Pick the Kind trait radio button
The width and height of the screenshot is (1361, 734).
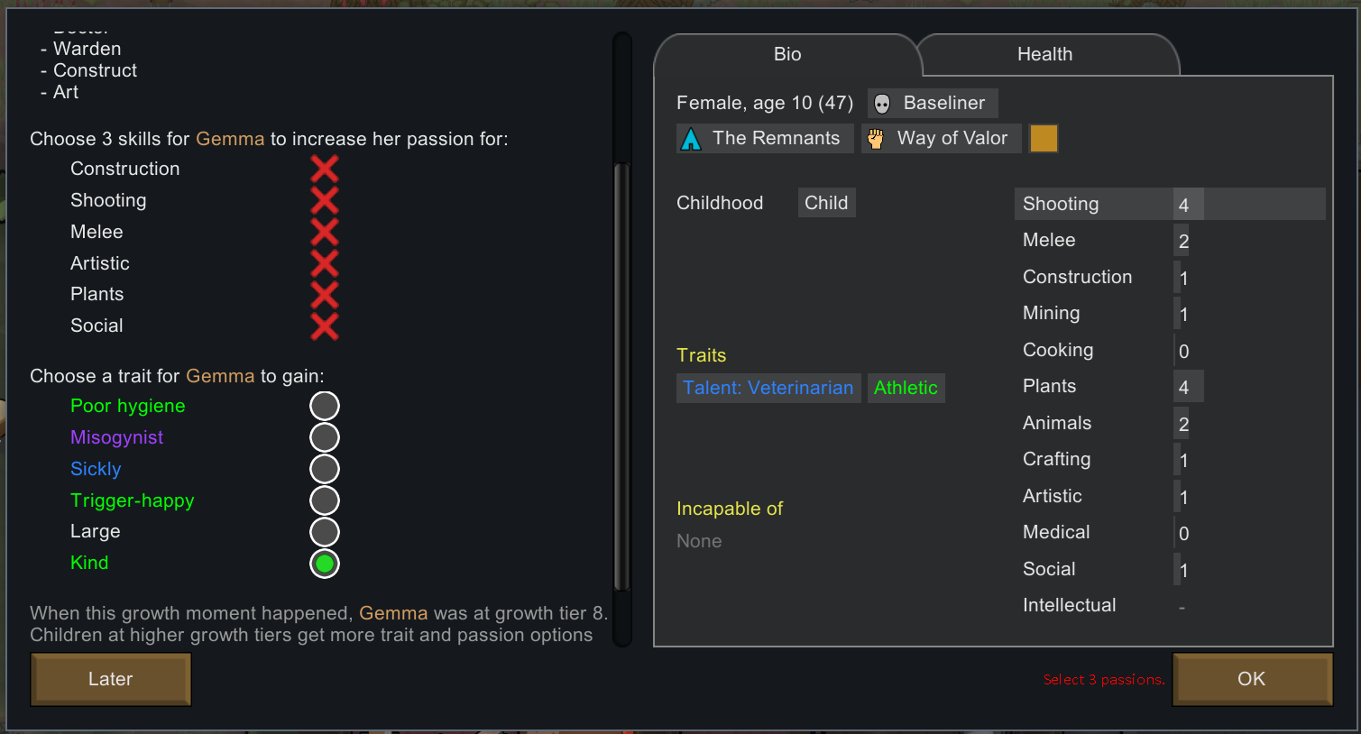325,564
